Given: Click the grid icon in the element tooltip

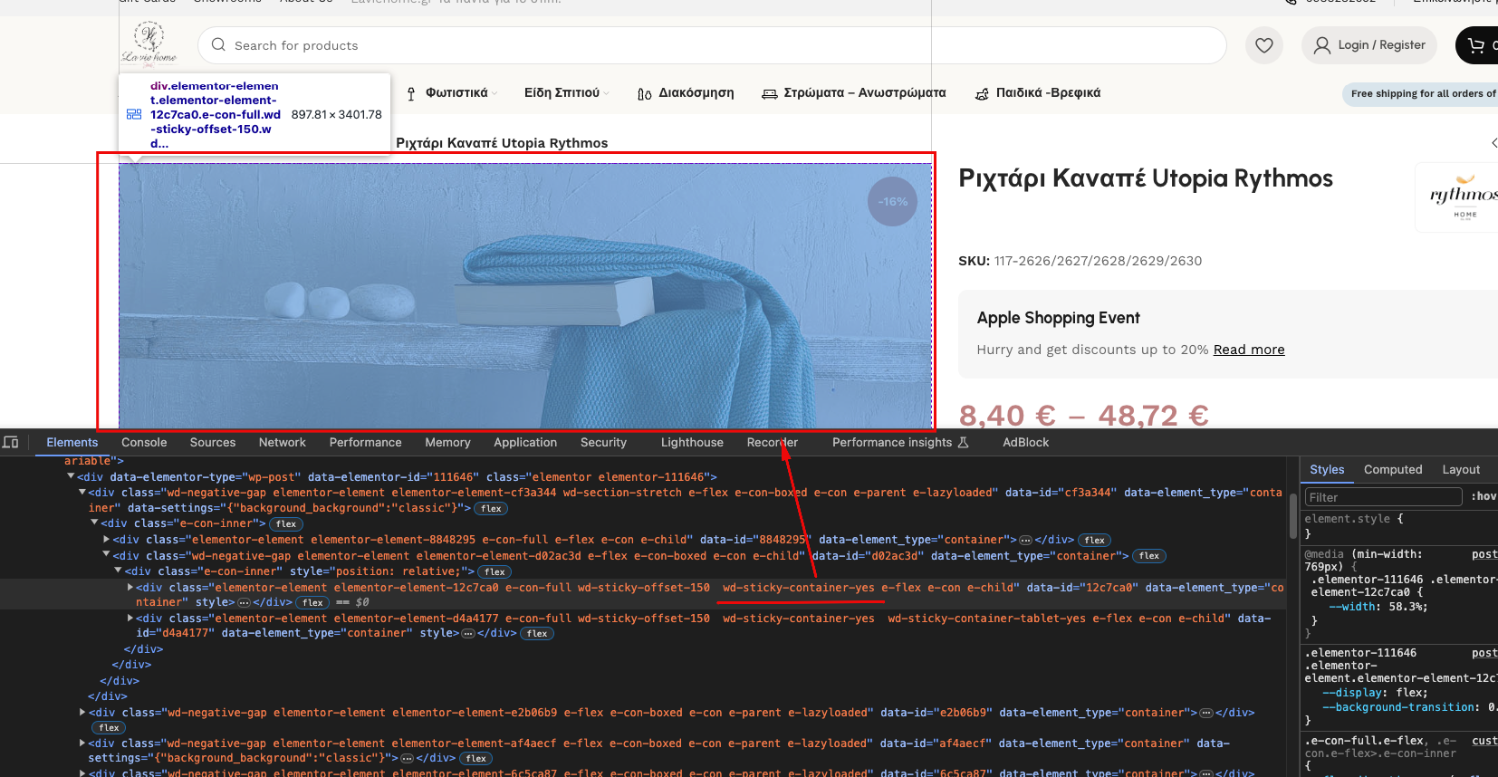Looking at the screenshot, I should (134, 114).
